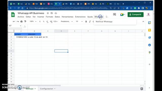Click the Undo icon in the toolbar
Screen dimensions: 162x91
pyautogui.click(x=14, y=21)
